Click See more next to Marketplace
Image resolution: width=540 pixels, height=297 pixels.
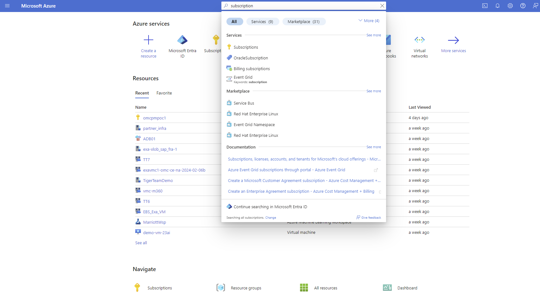[x=374, y=91]
